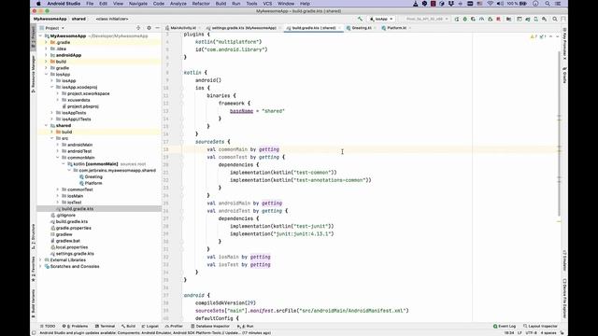Image resolution: width=598 pixels, height=336 pixels.
Task: Expand the androidApp folder
Action: (x=46, y=55)
